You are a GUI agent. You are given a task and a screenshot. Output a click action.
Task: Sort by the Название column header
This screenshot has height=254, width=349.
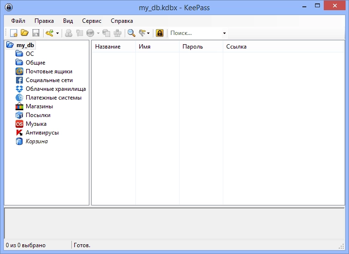coord(114,47)
